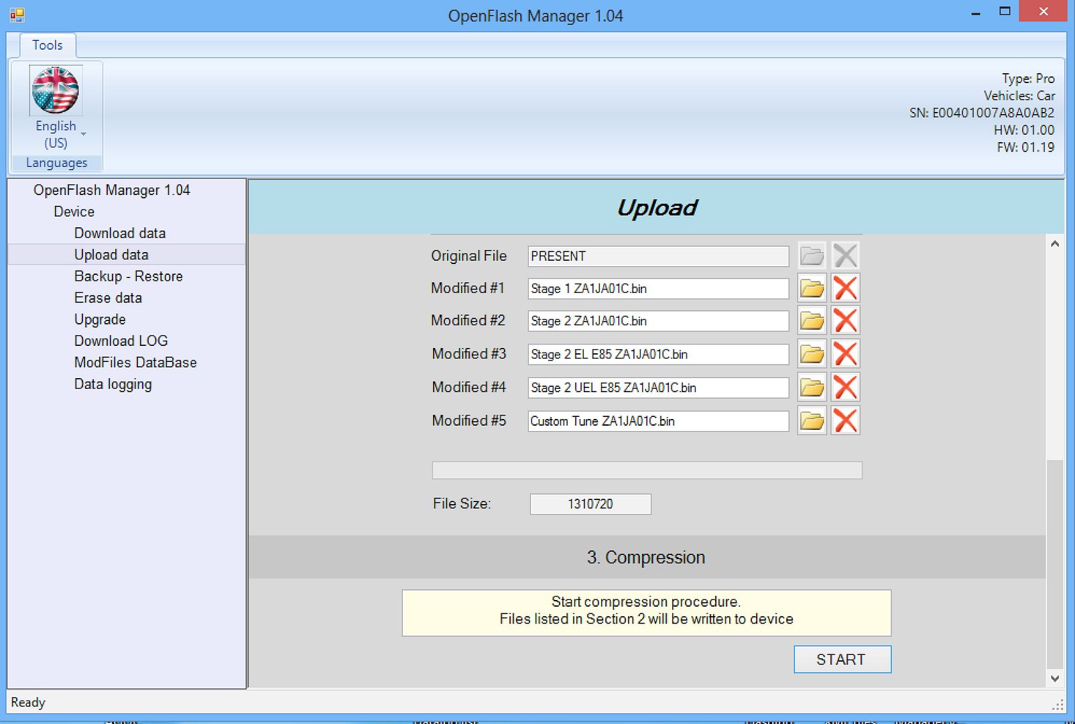Delete Modified #1 file with red X
The image size is (1075, 724).
pos(845,288)
